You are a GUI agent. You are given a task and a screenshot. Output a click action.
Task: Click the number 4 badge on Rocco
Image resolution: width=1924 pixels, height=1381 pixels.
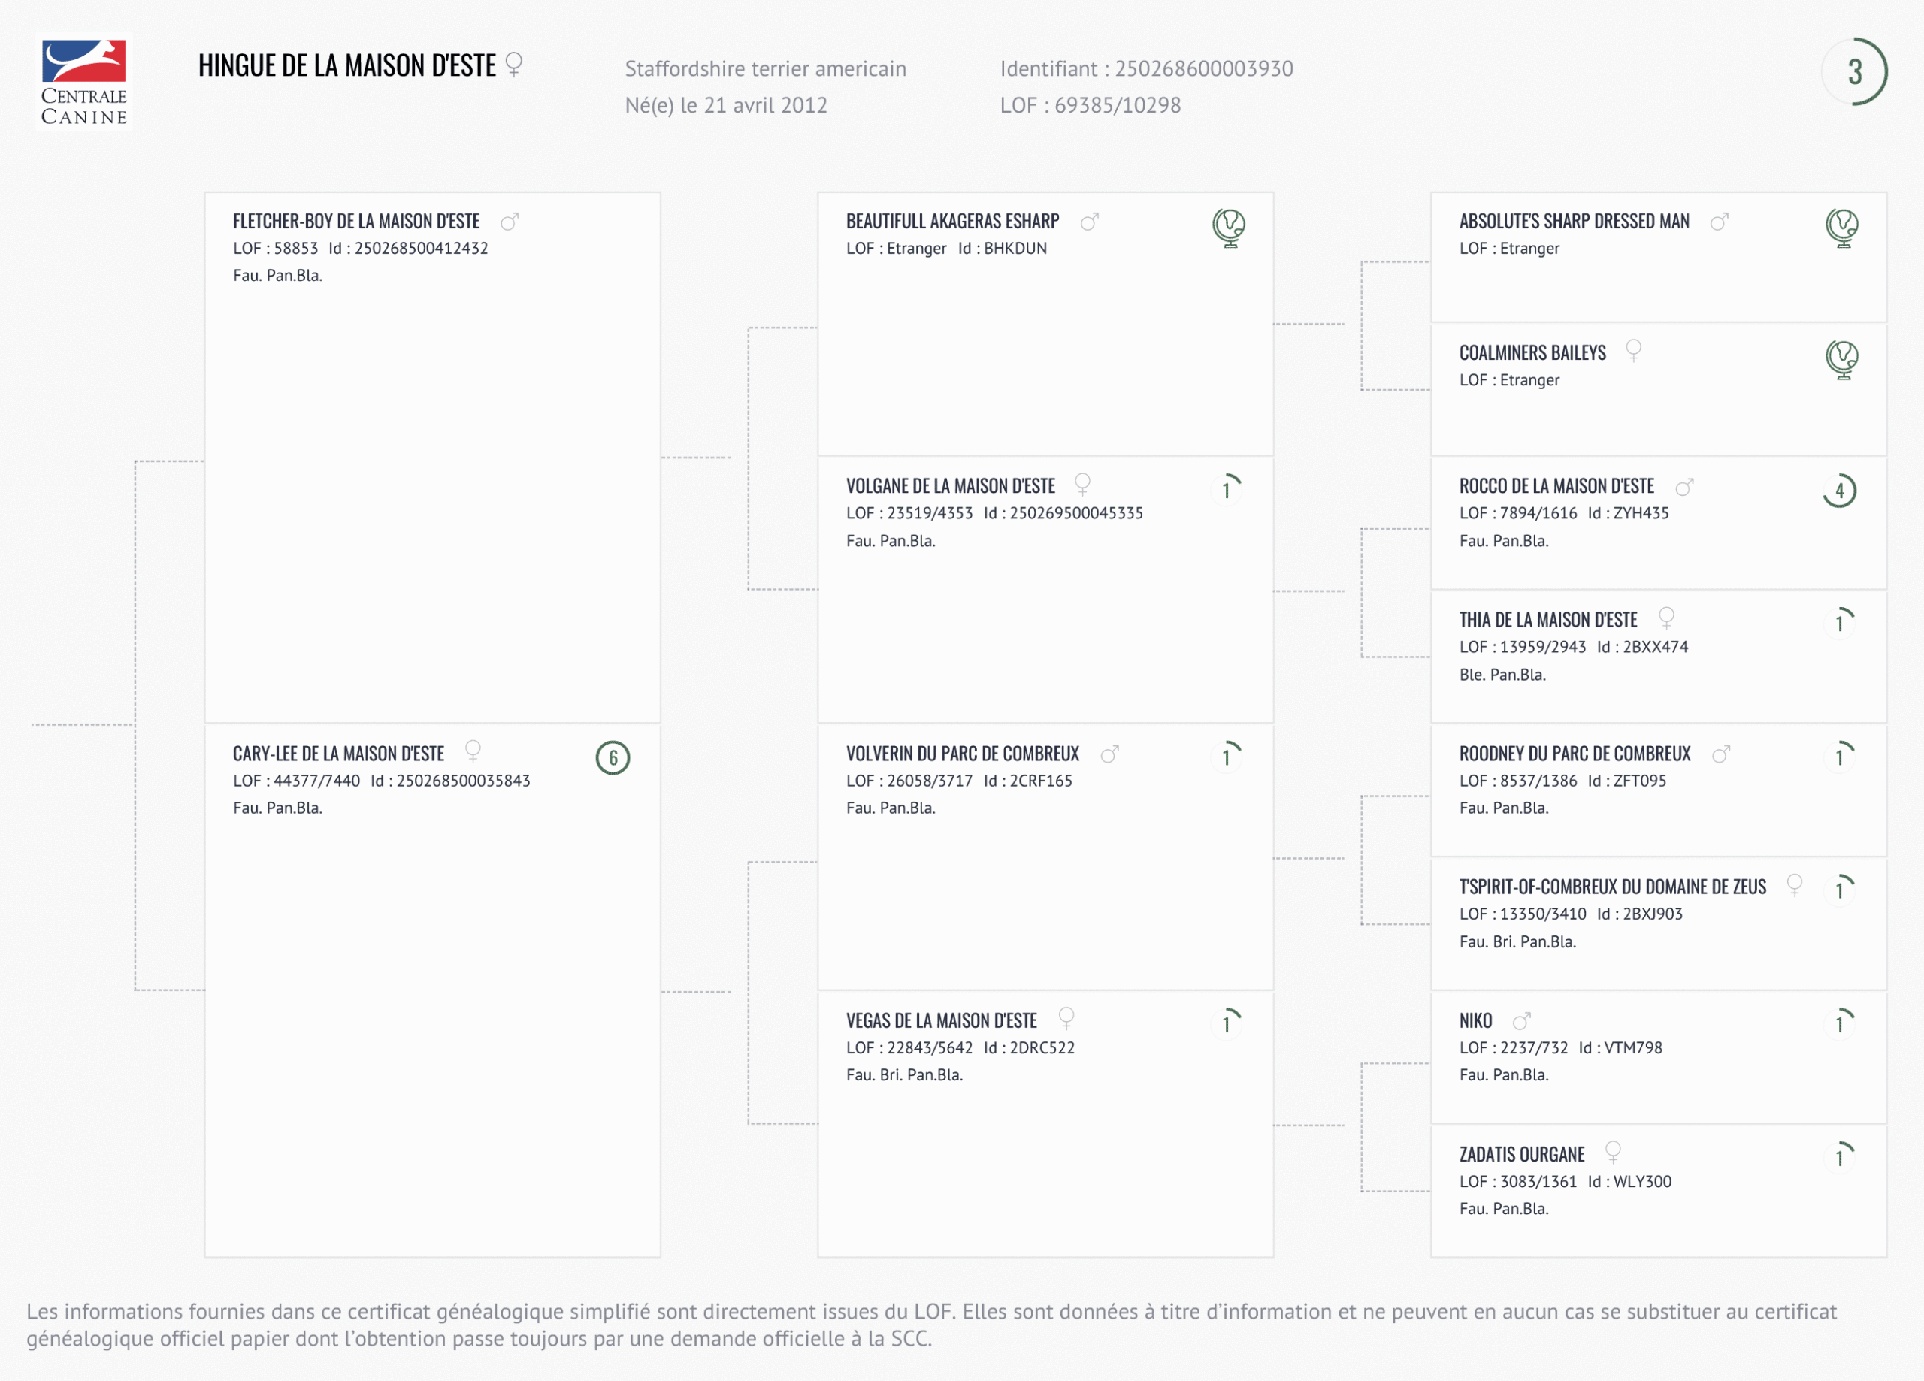pyautogui.click(x=1839, y=491)
